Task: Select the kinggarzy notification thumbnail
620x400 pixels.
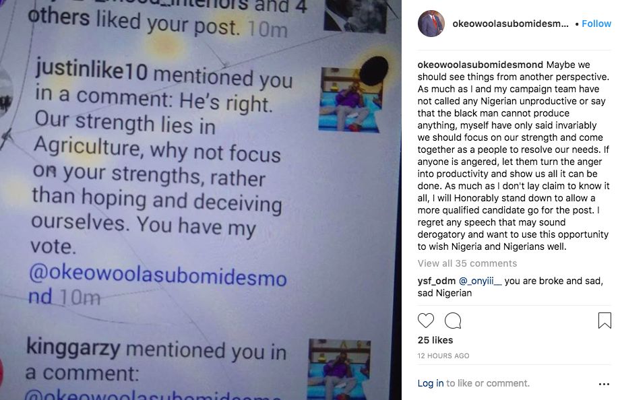Action: [x=339, y=369]
